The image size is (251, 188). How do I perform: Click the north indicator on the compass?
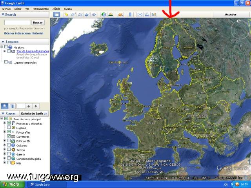point(239,21)
